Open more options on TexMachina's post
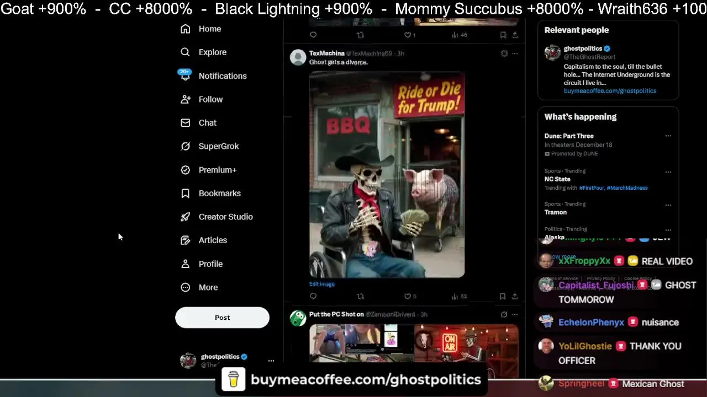Viewport: 707px width, 397px height. 515,53
